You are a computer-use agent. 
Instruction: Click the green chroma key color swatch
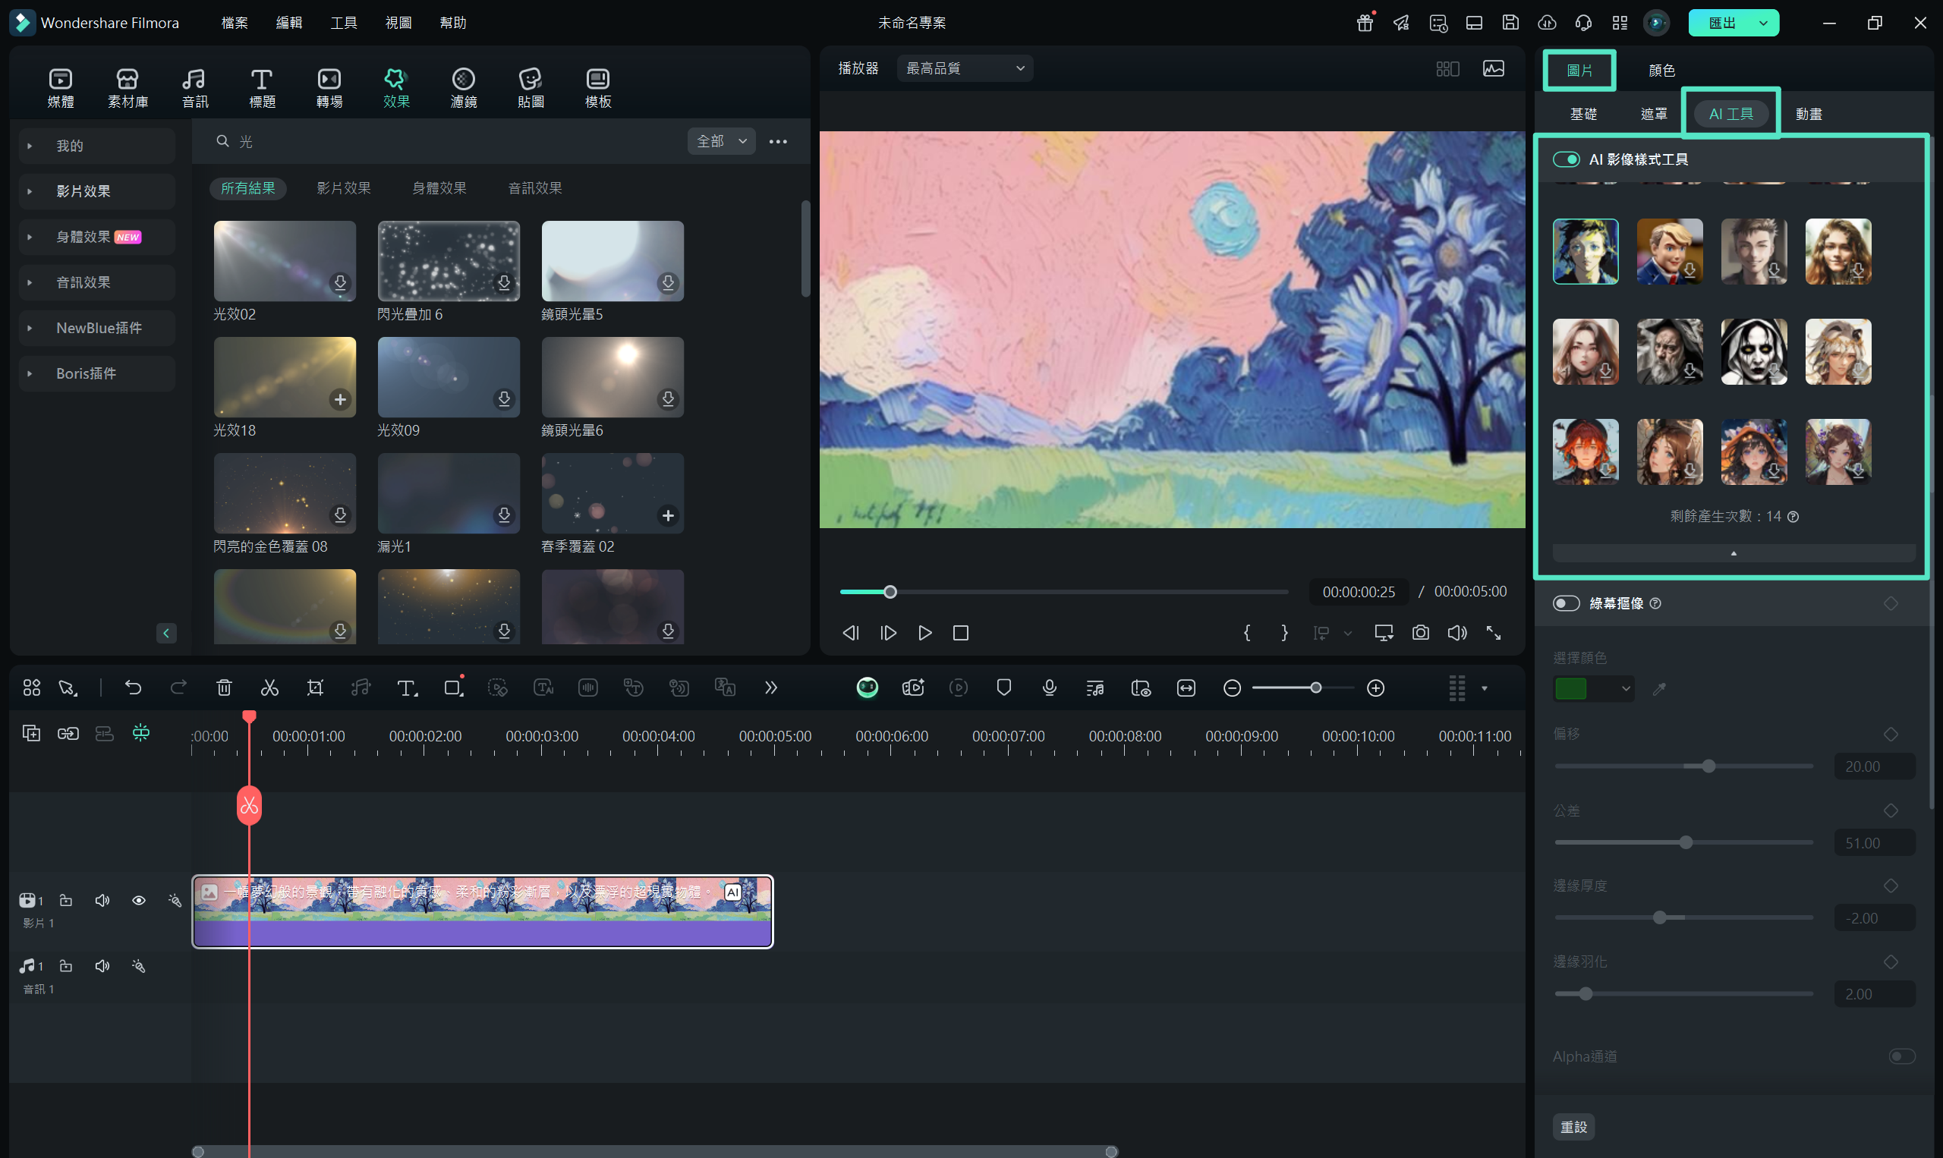click(1571, 688)
